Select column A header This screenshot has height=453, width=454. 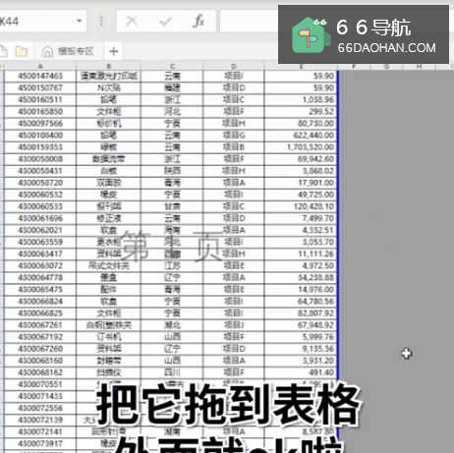[x=40, y=67]
